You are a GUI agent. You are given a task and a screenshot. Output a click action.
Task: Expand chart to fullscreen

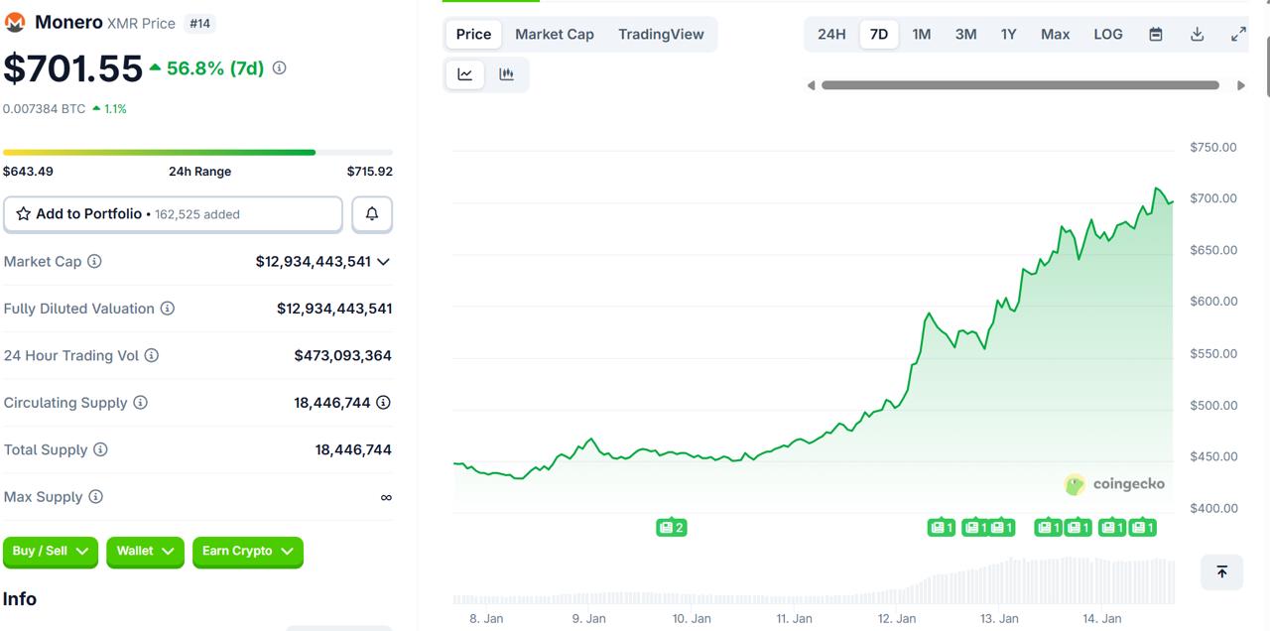point(1237,33)
